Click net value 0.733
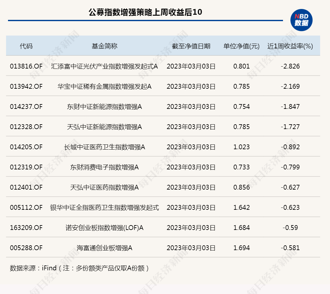 click(241, 167)
